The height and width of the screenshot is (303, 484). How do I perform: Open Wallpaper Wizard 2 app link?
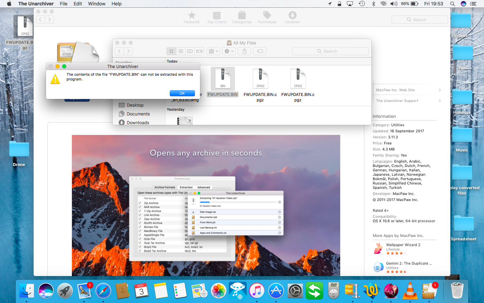pyautogui.click(x=403, y=245)
